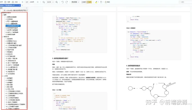Click the 打开 (Open) toolbar button
Image resolution: width=192 pixels, height=110 pixels.
pyautogui.click(x=1, y=2)
